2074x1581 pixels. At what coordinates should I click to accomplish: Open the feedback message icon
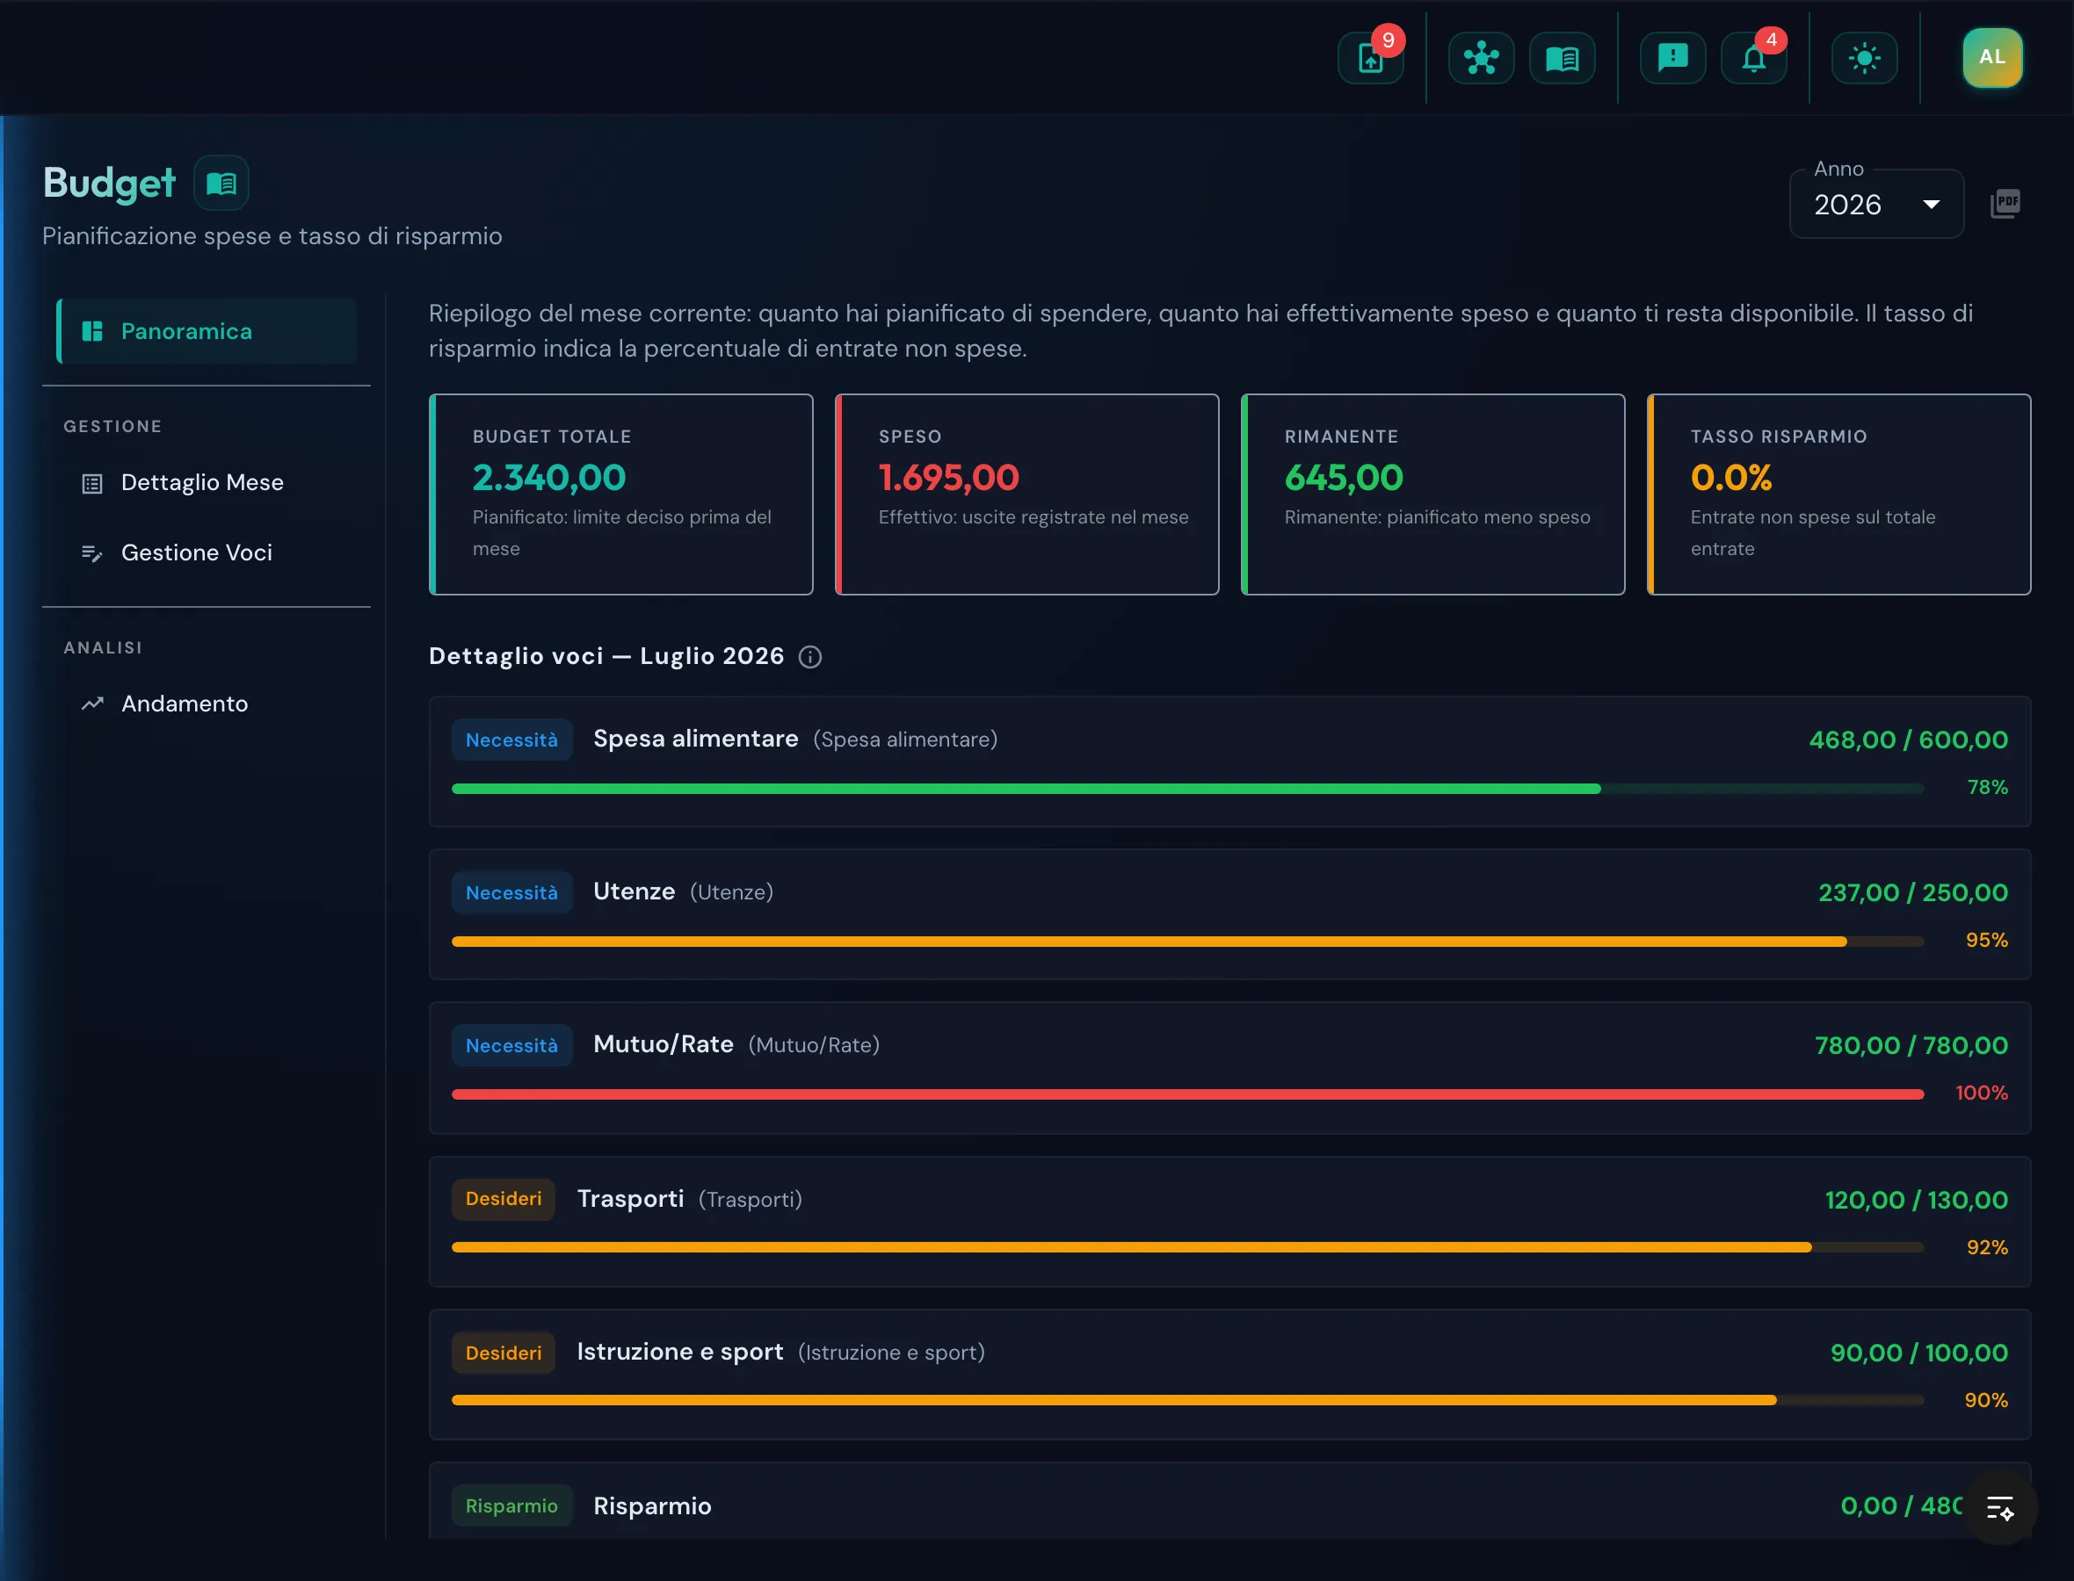[1672, 58]
